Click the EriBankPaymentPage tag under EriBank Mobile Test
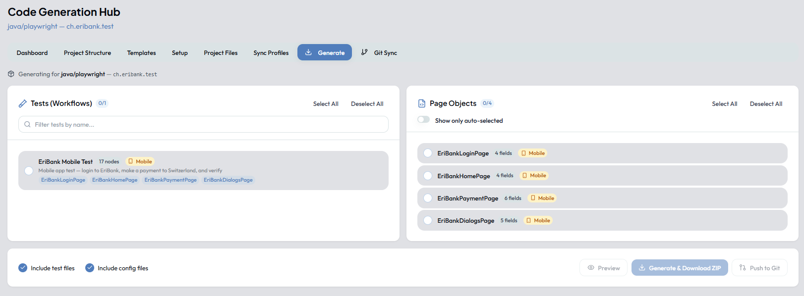 [x=171, y=180]
